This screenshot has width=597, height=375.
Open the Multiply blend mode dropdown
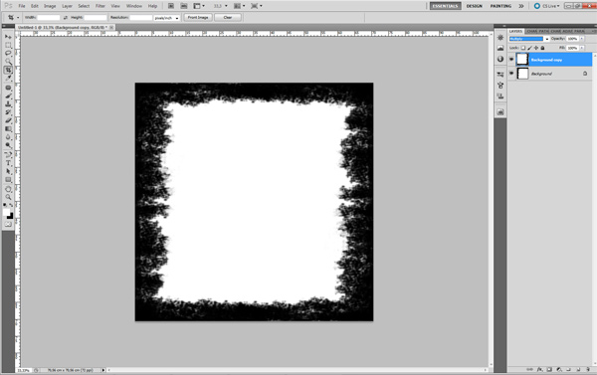click(529, 39)
